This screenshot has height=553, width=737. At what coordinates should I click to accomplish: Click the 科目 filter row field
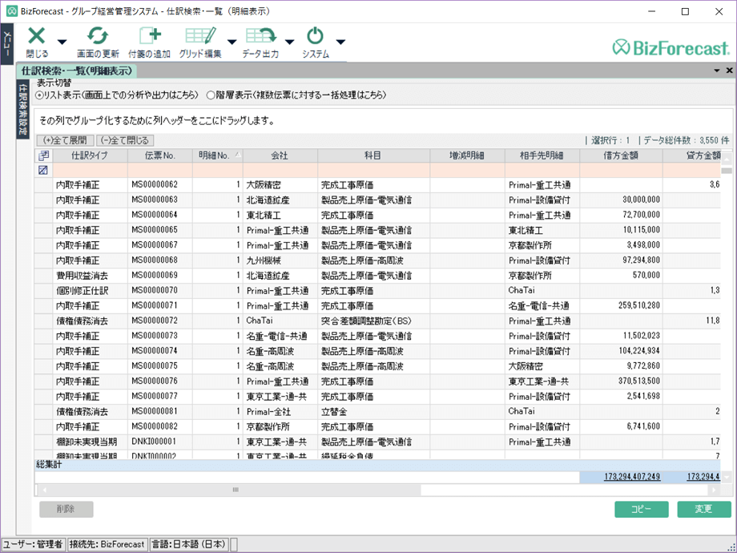pos(373,170)
